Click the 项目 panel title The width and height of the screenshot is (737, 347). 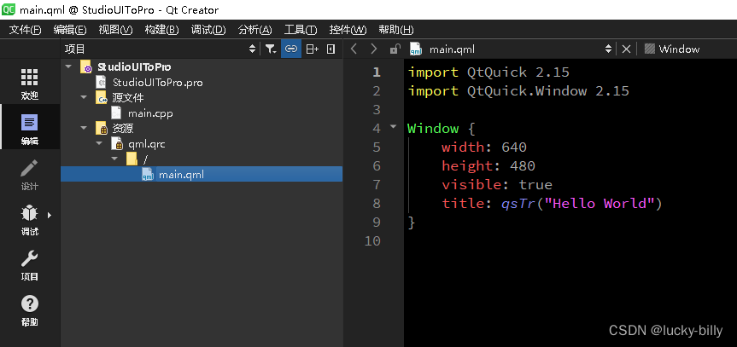pos(75,49)
